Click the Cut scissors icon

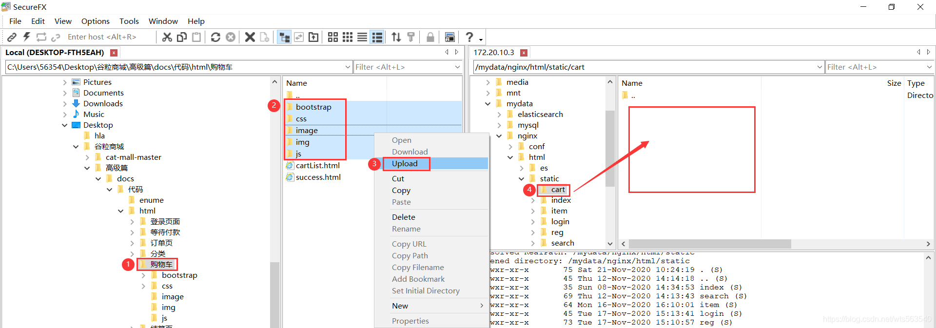pyautogui.click(x=167, y=37)
